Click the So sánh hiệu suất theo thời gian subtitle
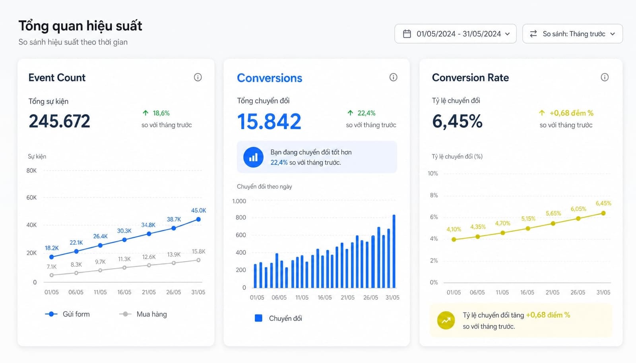 tap(73, 42)
